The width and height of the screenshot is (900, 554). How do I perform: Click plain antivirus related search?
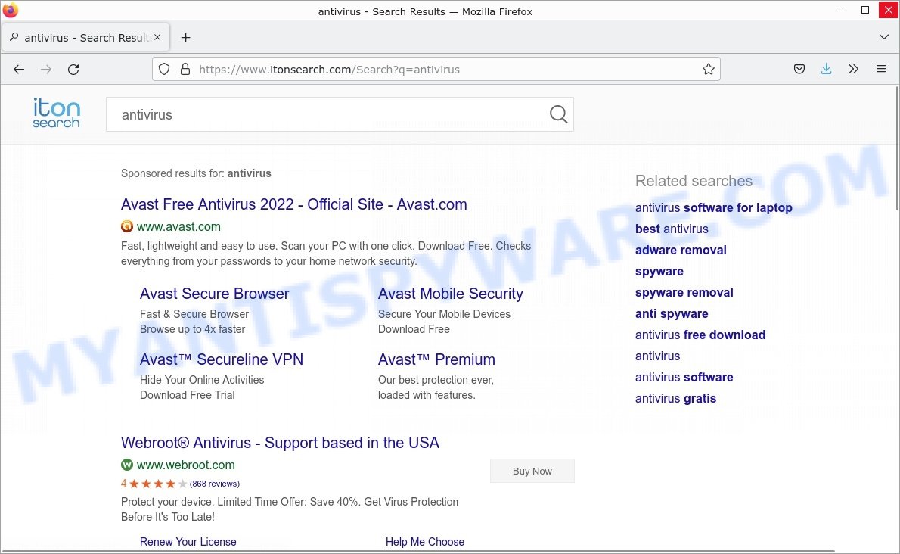(x=657, y=356)
